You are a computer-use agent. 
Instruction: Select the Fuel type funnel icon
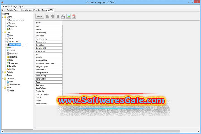pos(8,51)
